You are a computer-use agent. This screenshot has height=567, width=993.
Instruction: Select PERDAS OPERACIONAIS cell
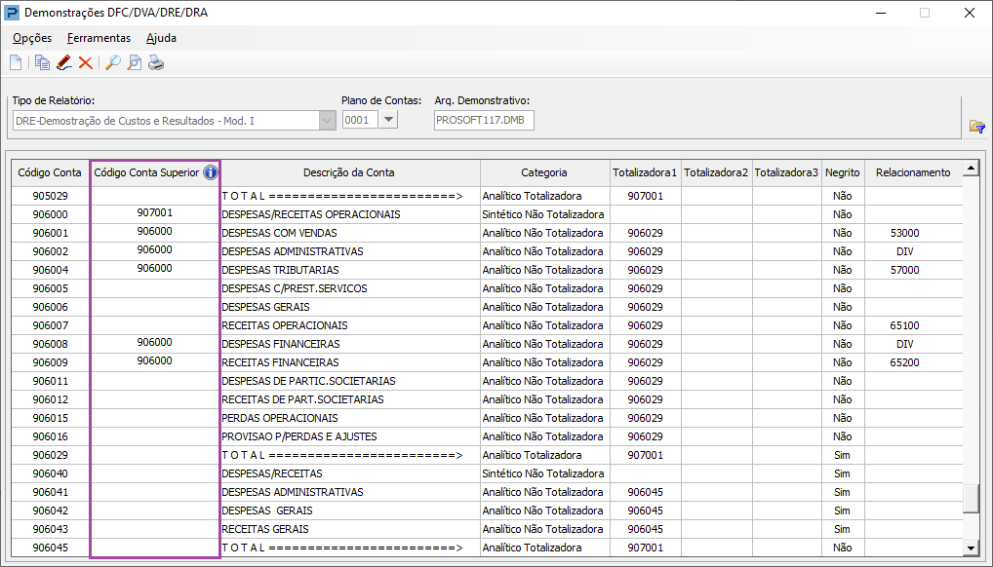click(350, 418)
